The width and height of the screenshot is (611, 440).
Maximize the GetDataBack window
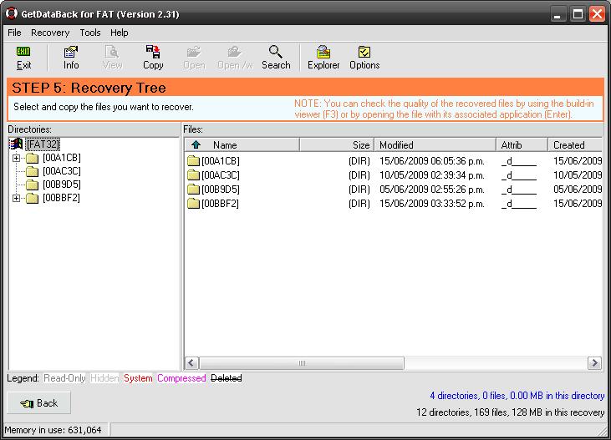[578, 14]
